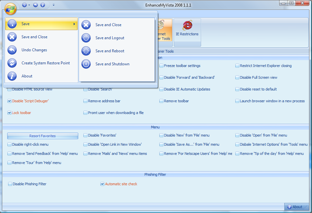Enable Disable Full Screen view
This screenshot has height=213, width=312.
coord(237,77)
